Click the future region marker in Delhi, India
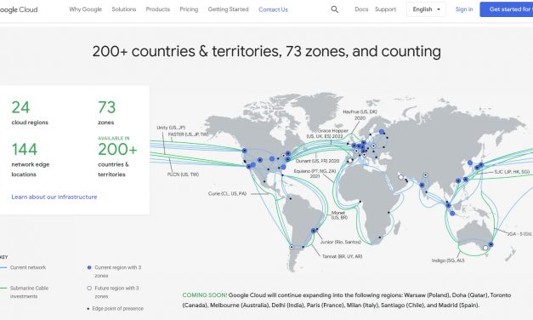533x320 pixels. pos(425,175)
